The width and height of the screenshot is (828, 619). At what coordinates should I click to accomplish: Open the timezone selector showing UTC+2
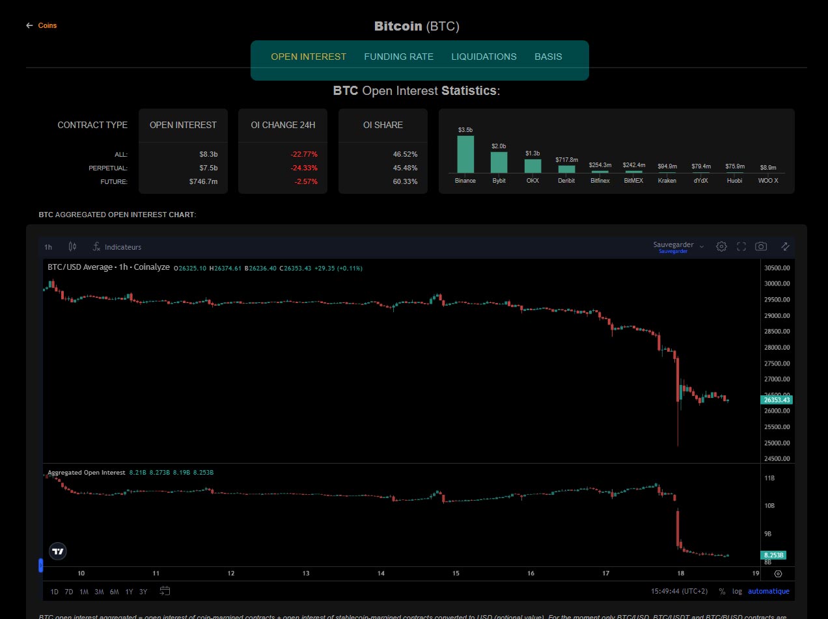tap(679, 592)
